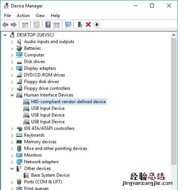Collapse the DESKTOP-2UEVSCJ root node
Image resolution: width=178 pixels, height=190 pixels.
5,35
